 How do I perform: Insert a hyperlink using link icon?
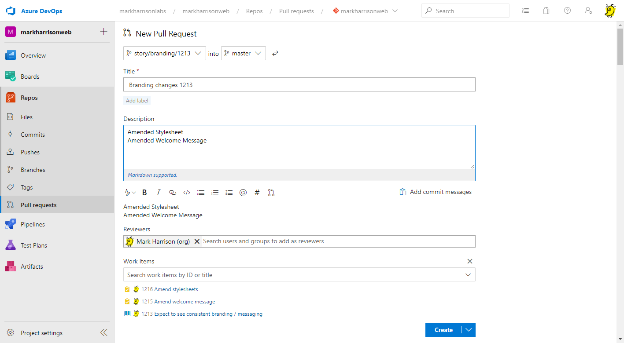(x=173, y=193)
